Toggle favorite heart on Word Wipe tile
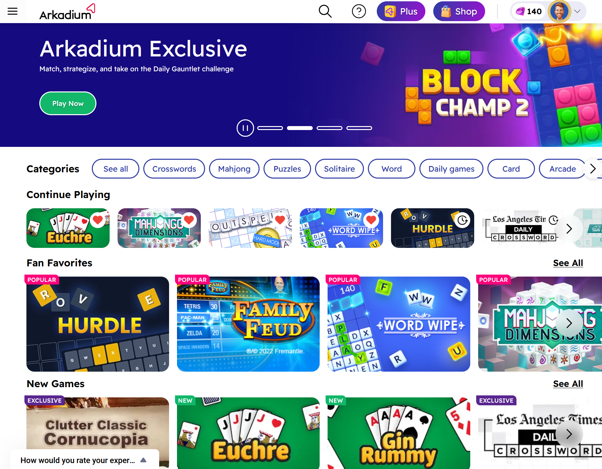The width and height of the screenshot is (602, 469). coord(371,220)
